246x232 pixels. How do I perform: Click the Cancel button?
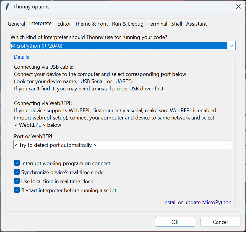(x=220, y=222)
